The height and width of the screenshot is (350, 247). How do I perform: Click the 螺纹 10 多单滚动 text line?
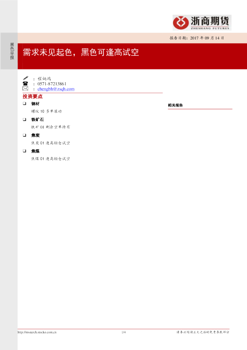pyautogui.click(x=46, y=111)
